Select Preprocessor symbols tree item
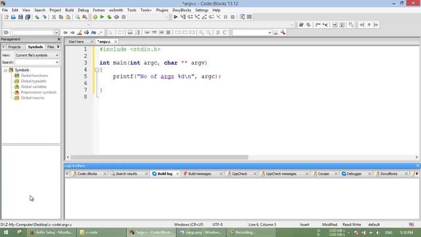 pos(38,92)
